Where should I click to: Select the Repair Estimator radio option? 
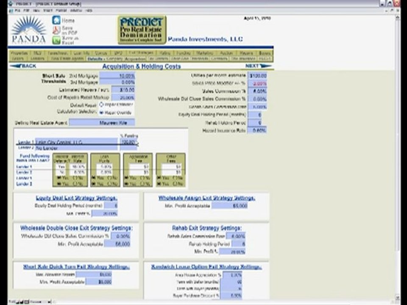(x=101, y=105)
